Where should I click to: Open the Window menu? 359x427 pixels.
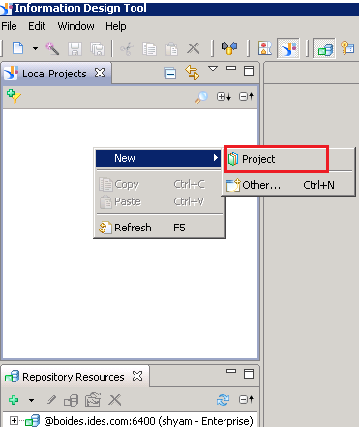(x=75, y=26)
